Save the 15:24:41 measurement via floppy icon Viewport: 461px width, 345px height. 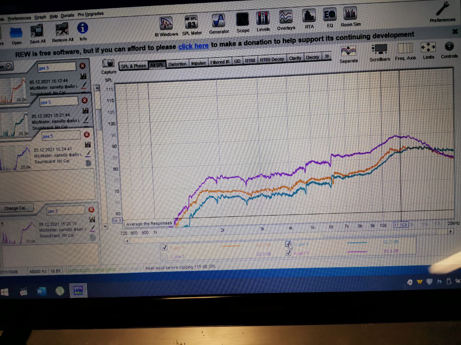(88, 144)
